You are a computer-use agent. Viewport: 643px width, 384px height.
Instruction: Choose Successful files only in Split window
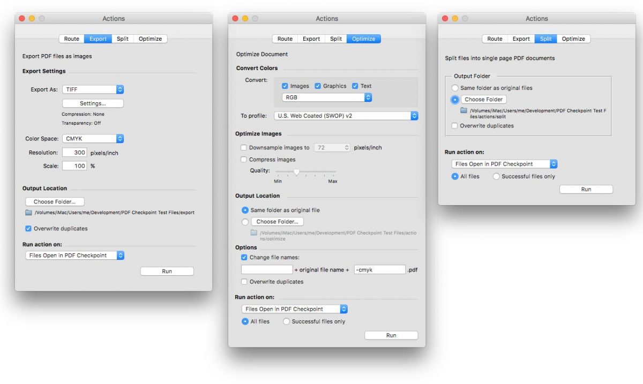(496, 176)
